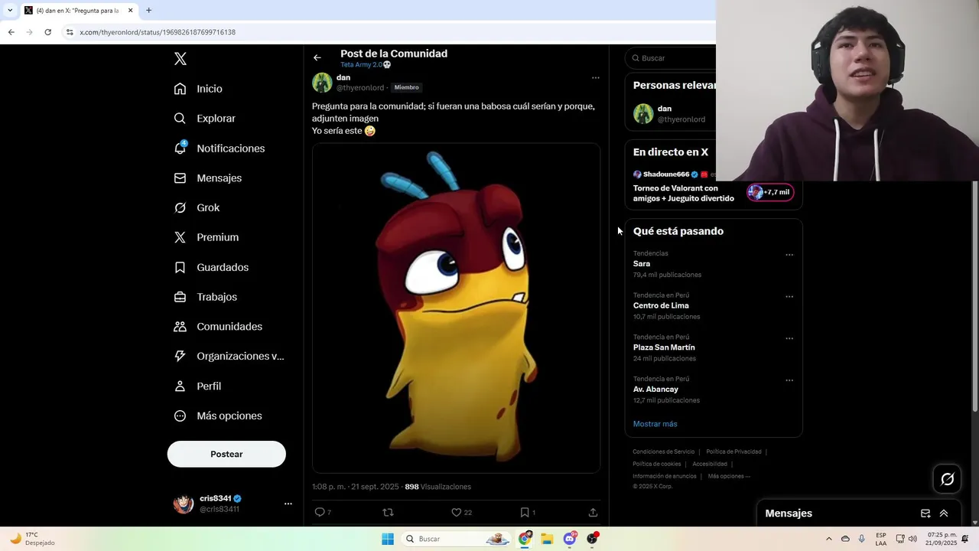This screenshot has width=979, height=551.
Task: Bookmark the post
Action: pos(525,512)
